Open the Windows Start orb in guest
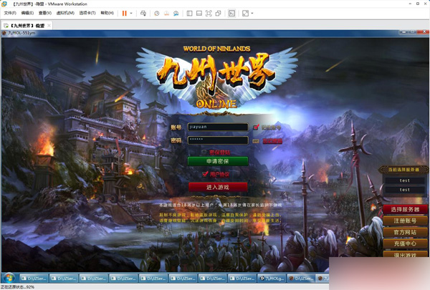The image size is (430, 290). tap(9, 278)
